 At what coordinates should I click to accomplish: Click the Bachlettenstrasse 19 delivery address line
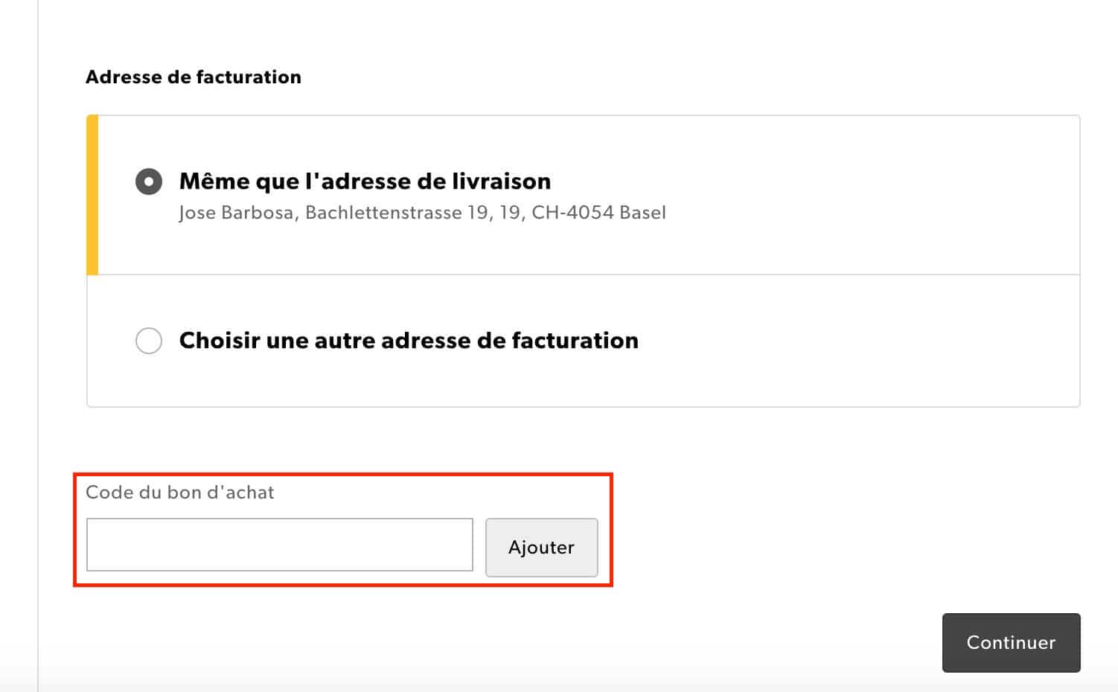tap(422, 212)
